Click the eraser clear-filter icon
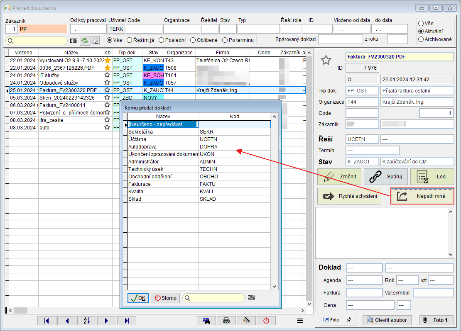 coord(95,41)
